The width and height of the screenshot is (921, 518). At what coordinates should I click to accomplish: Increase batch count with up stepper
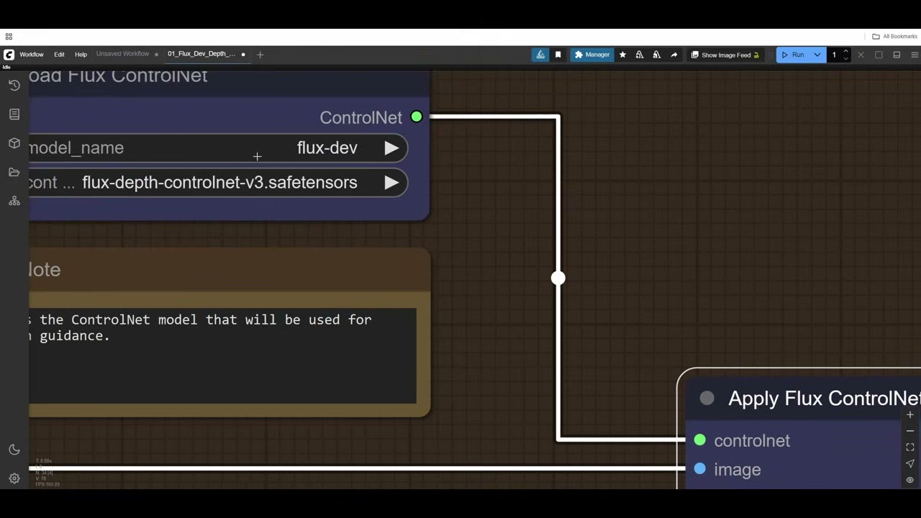click(846, 52)
